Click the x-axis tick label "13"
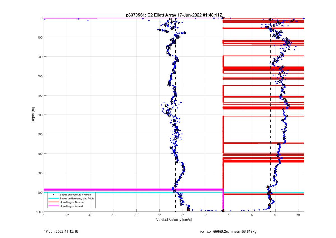This screenshot has height=238, width=336. [298, 215]
